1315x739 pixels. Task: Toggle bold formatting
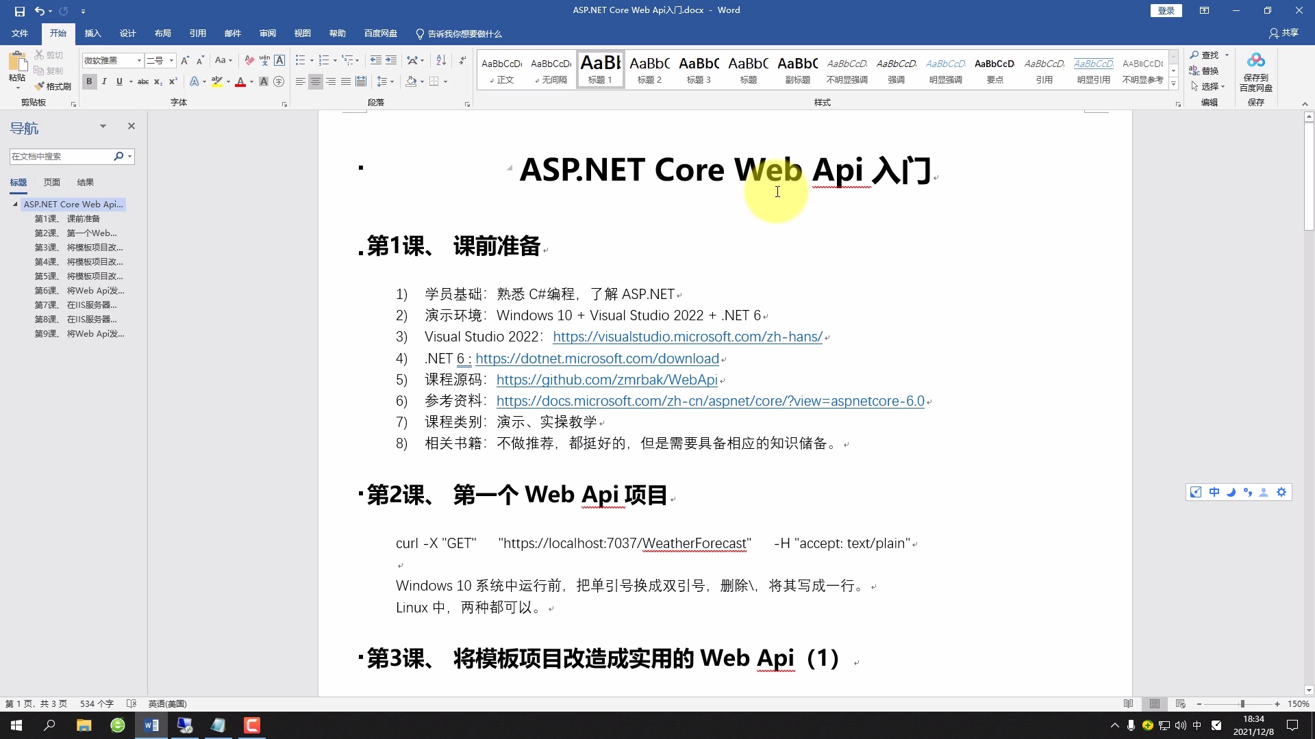click(x=89, y=81)
